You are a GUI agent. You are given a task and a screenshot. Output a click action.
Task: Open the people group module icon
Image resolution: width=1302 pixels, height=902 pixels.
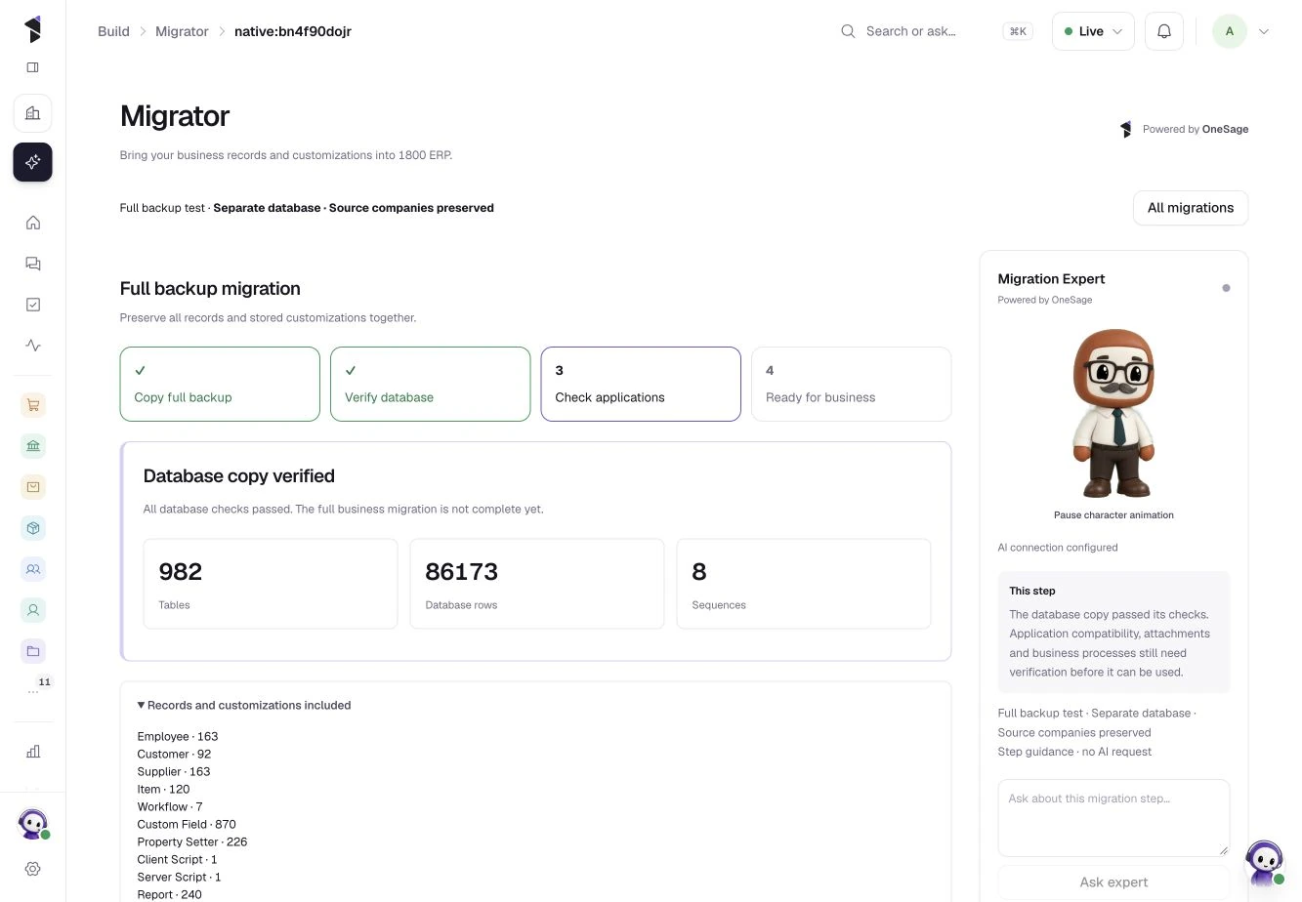[32, 569]
